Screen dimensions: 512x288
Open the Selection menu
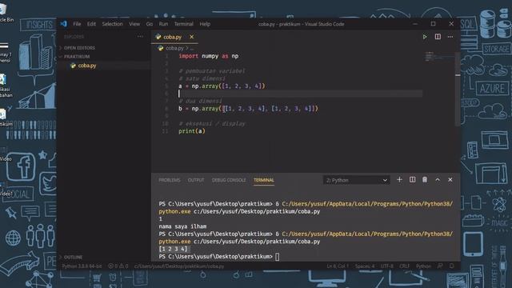pyautogui.click(x=112, y=24)
